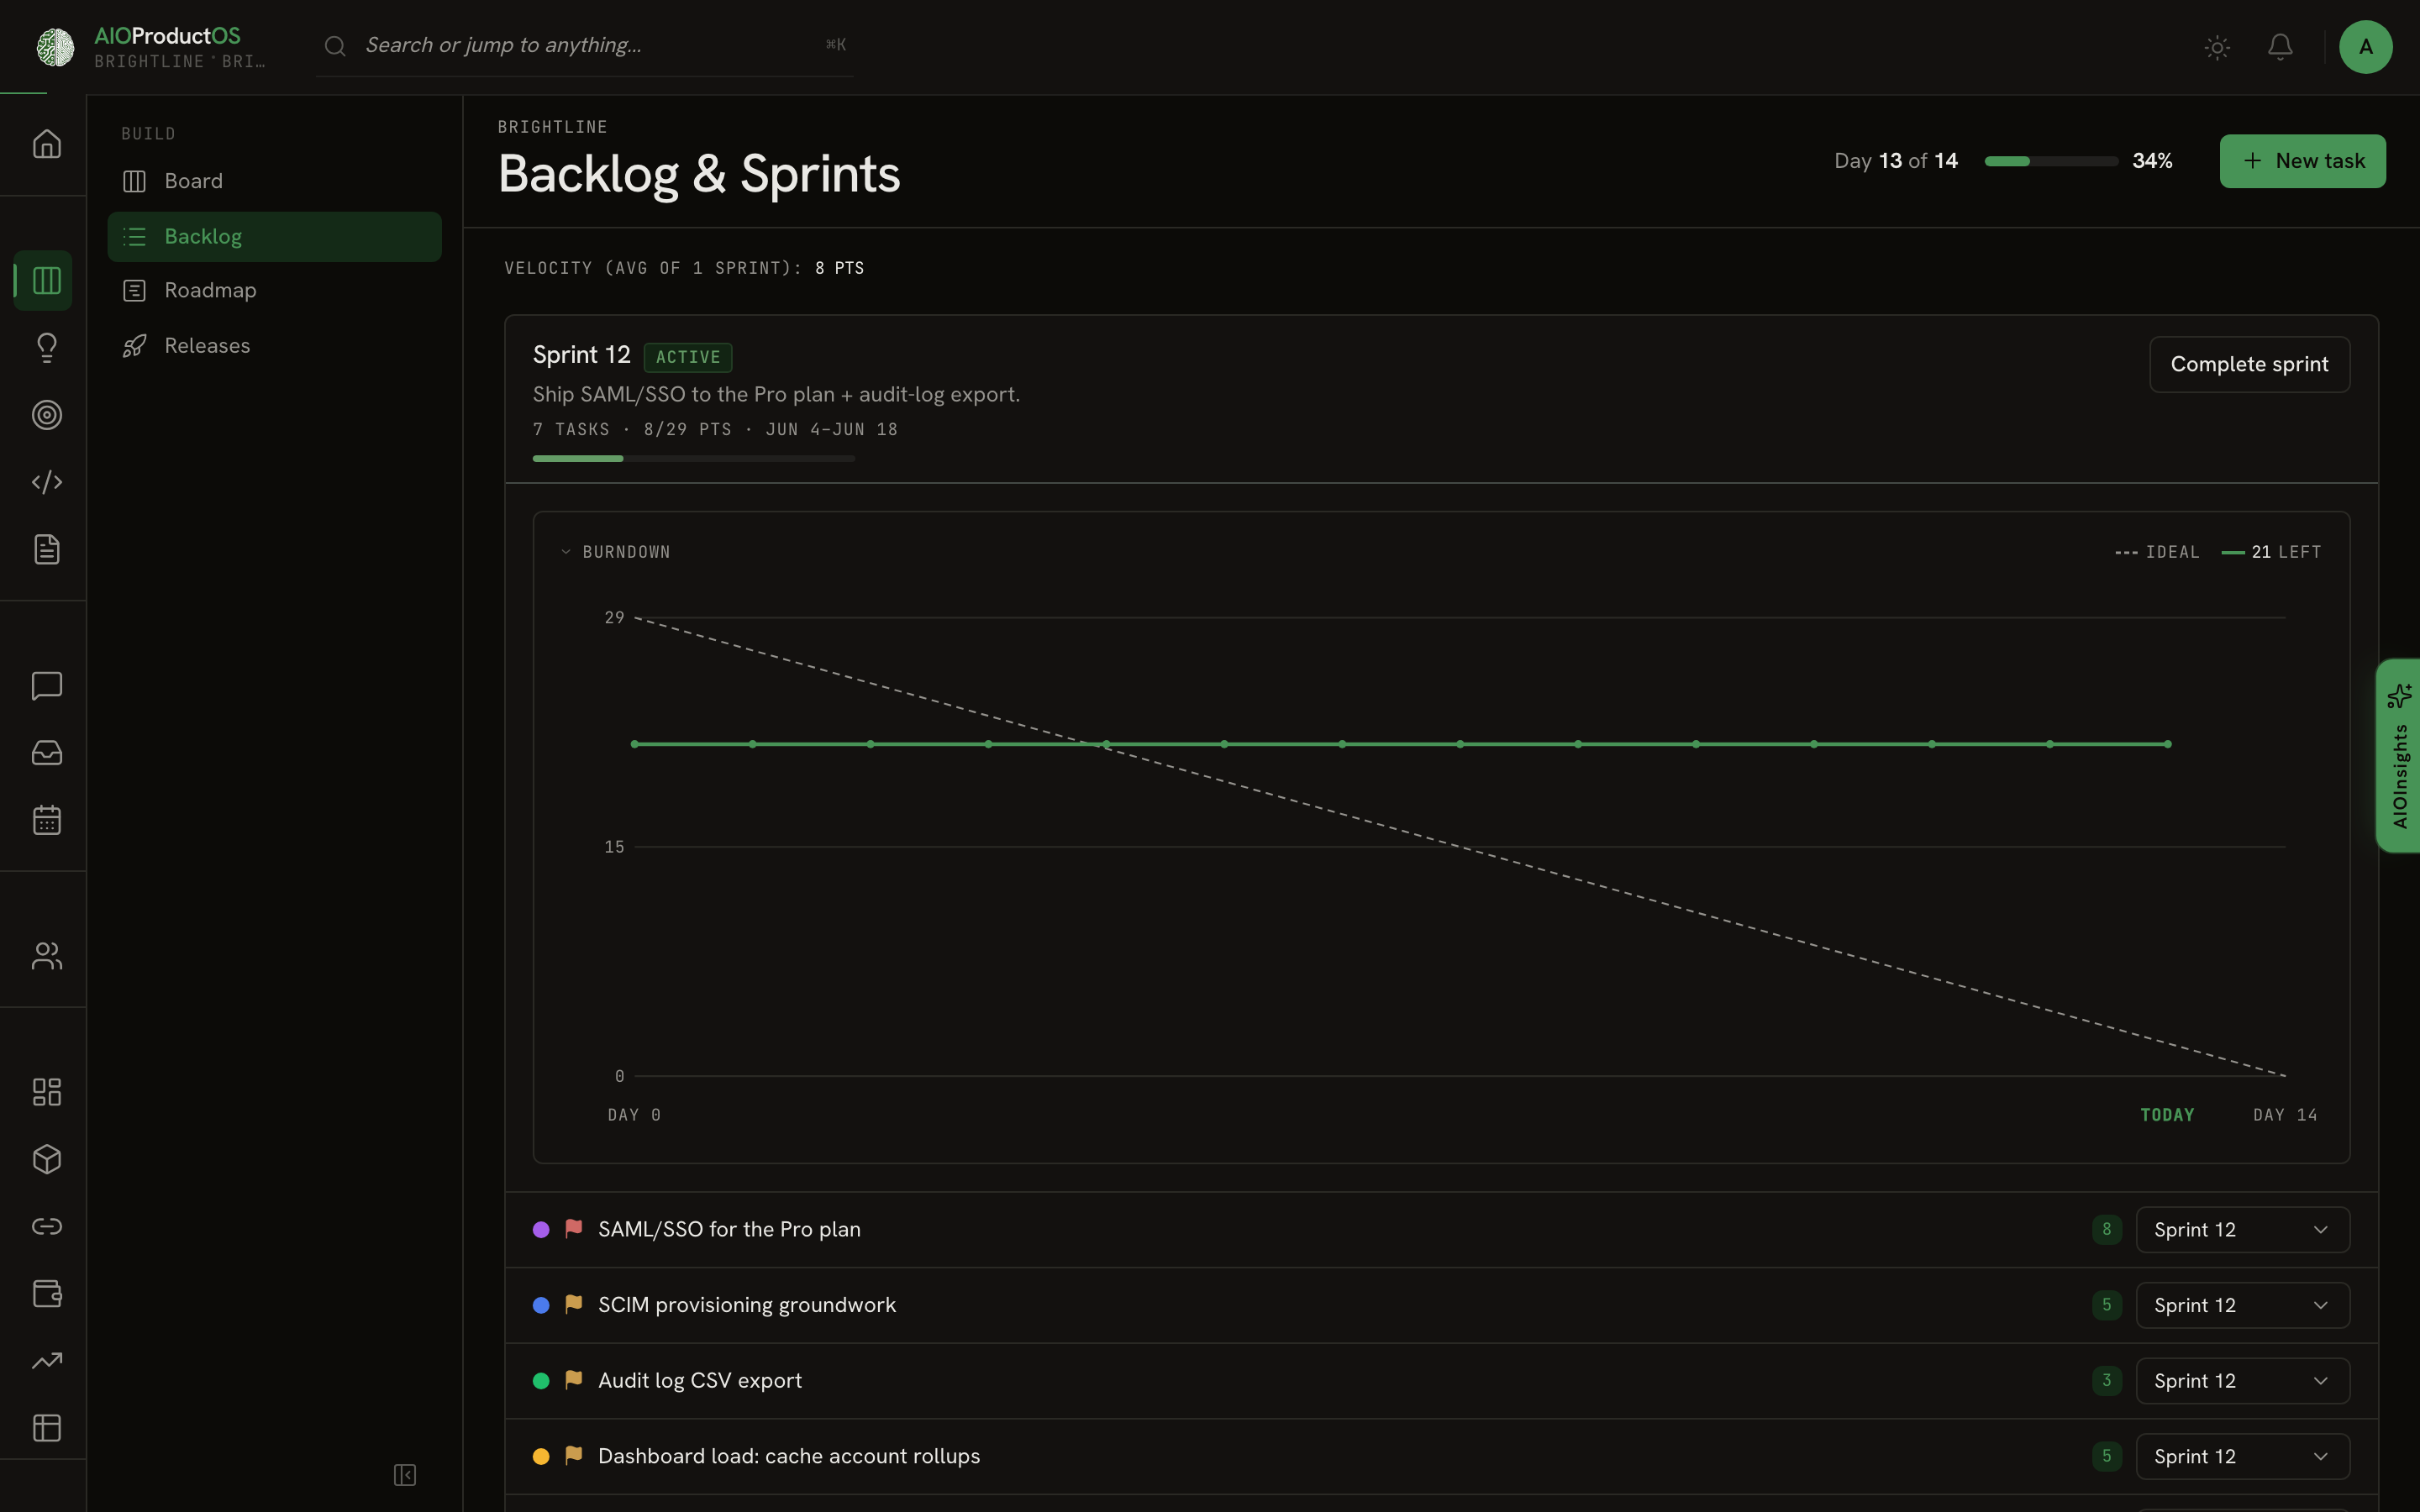2420x1512 pixels.
Task: Click the red flag on SAML/SSO task
Action: click(573, 1228)
